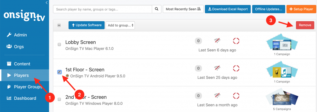This screenshot has width=317, height=112.
Task: Click 2nd Floor - Screen offline wifi icon
Action: pyautogui.click(x=217, y=96)
